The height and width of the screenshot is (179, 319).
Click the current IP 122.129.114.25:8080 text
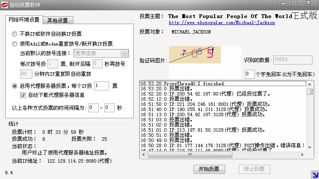pyautogui.click(x=79, y=161)
